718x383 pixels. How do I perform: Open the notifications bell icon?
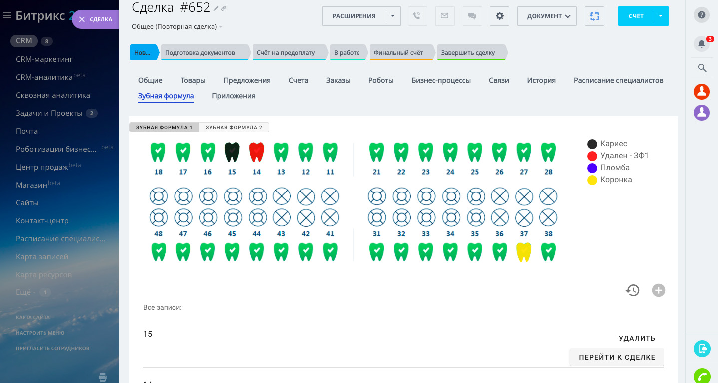pos(702,44)
